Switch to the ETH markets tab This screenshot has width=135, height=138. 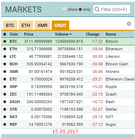26,25
